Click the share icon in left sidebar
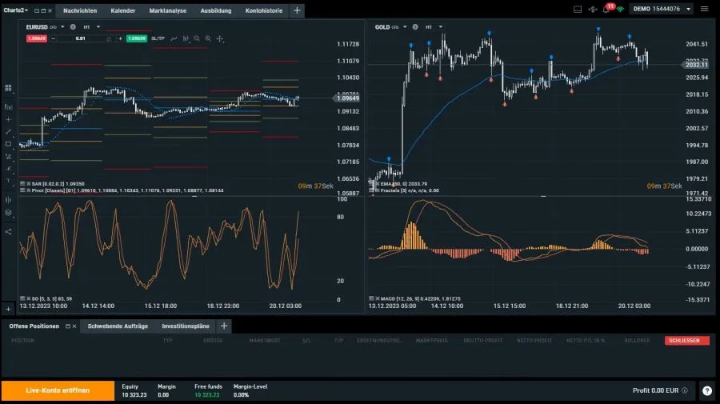This screenshot has width=720, height=404. (x=8, y=232)
